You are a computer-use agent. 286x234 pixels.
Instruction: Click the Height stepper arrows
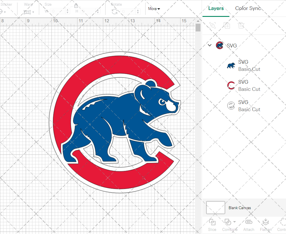98,11
